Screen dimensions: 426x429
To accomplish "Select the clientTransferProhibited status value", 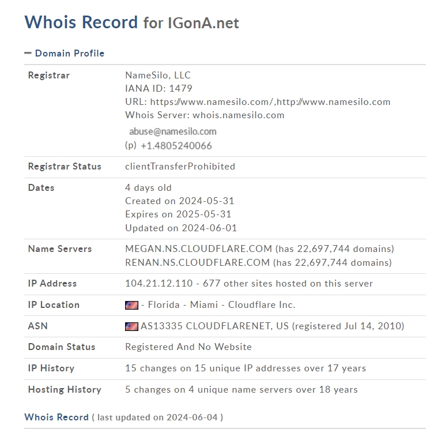I will click(180, 166).
